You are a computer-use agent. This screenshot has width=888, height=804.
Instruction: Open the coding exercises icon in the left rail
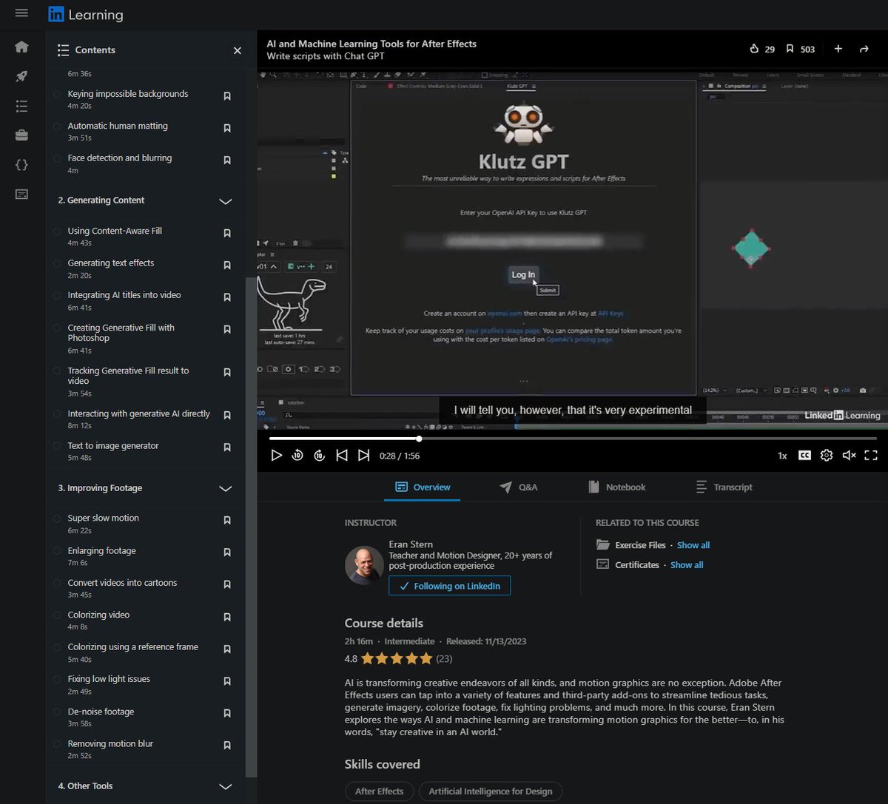[21, 164]
